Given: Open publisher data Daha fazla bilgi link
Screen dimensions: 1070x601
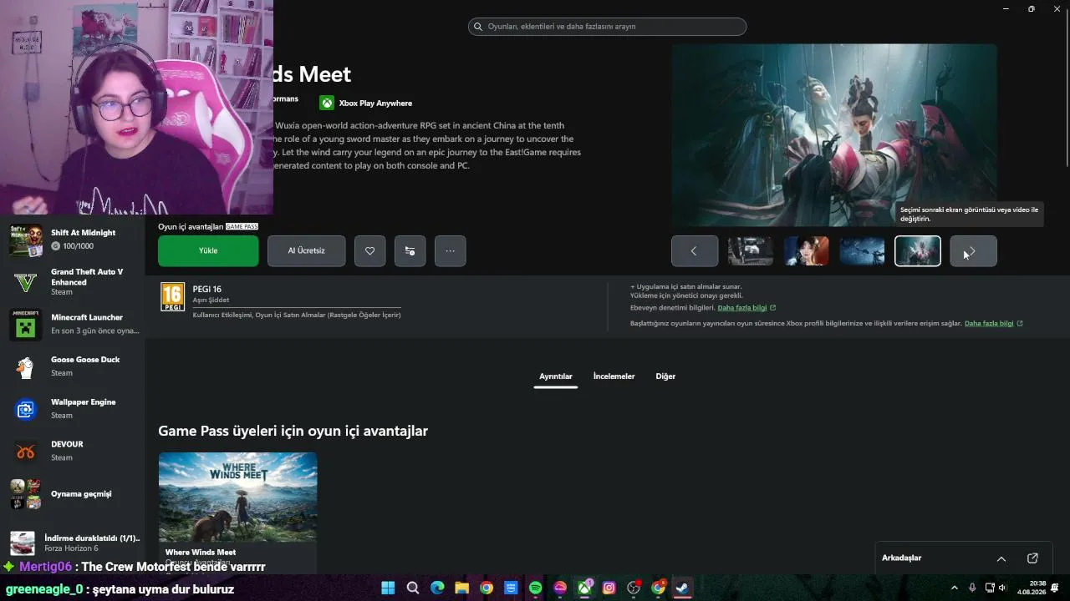Looking at the screenshot, I should (993, 323).
